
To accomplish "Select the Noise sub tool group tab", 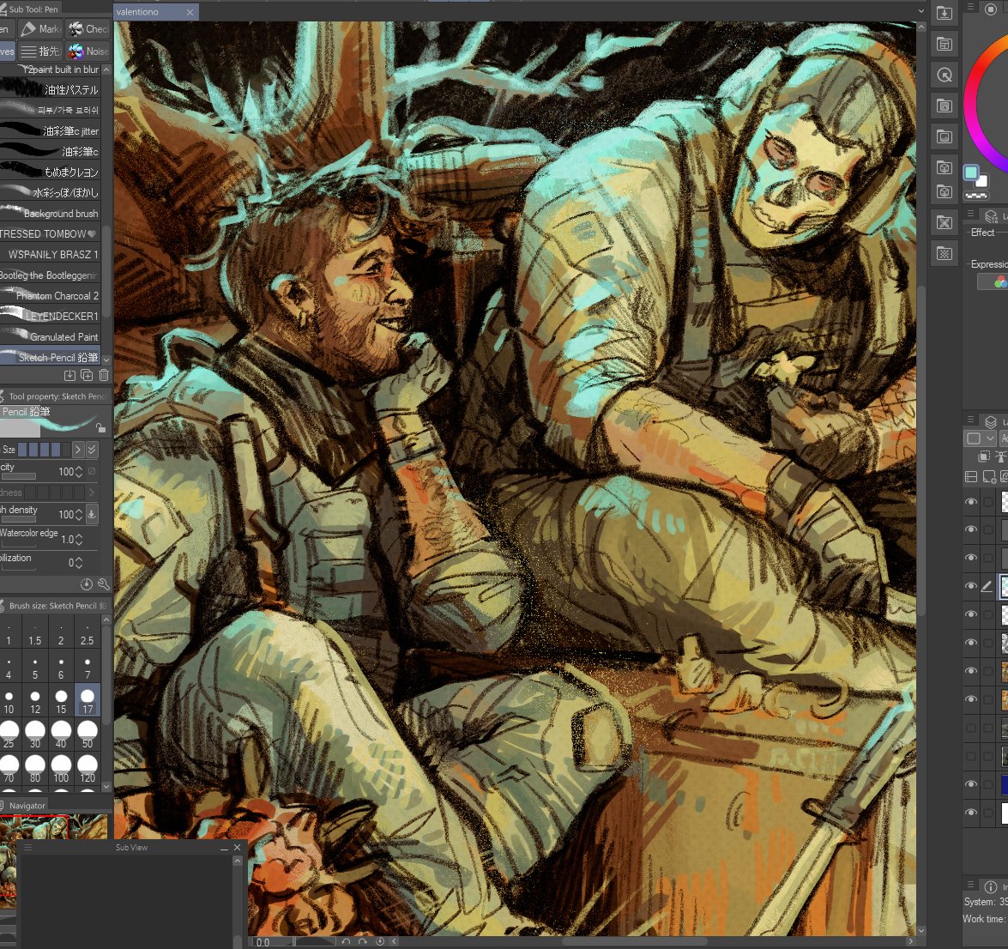I will point(88,51).
